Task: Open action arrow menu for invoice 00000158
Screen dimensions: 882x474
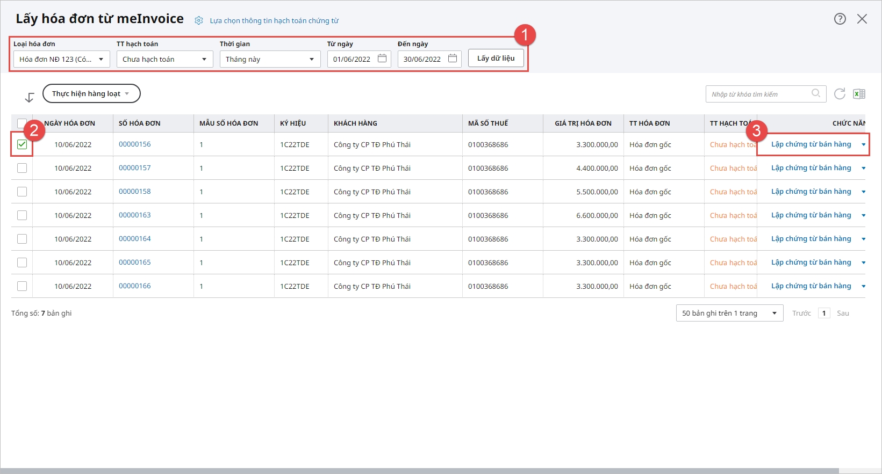Action: pos(863,192)
